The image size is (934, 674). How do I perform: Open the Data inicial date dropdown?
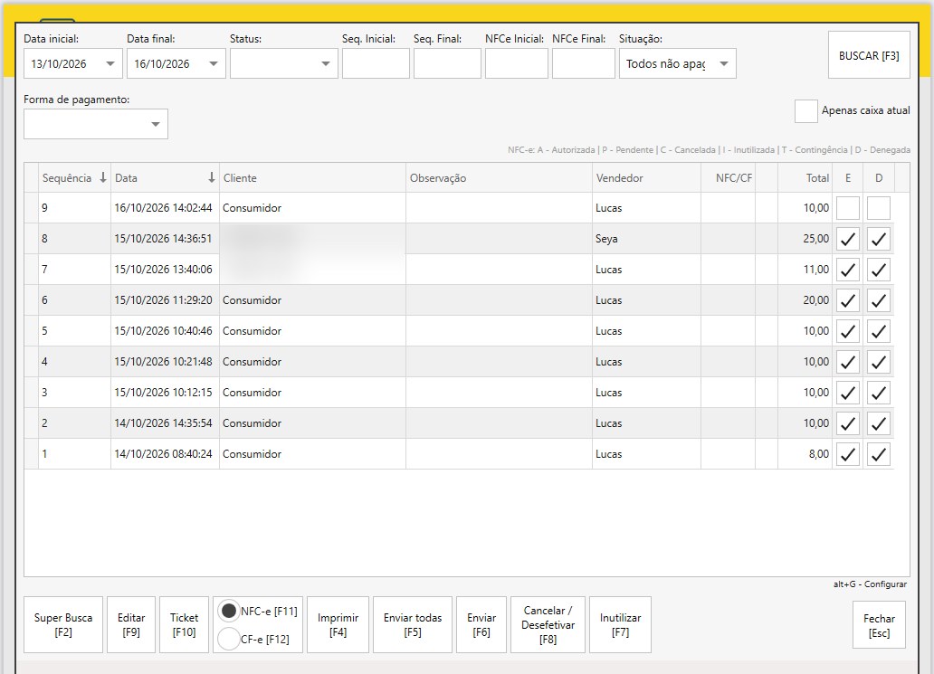(x=110, y=63)
